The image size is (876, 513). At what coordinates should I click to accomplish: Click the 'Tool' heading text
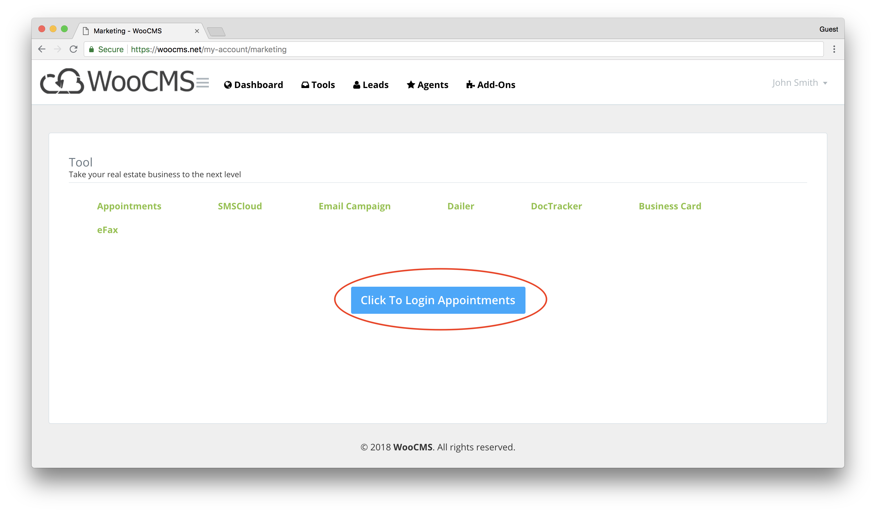[81, 162]
